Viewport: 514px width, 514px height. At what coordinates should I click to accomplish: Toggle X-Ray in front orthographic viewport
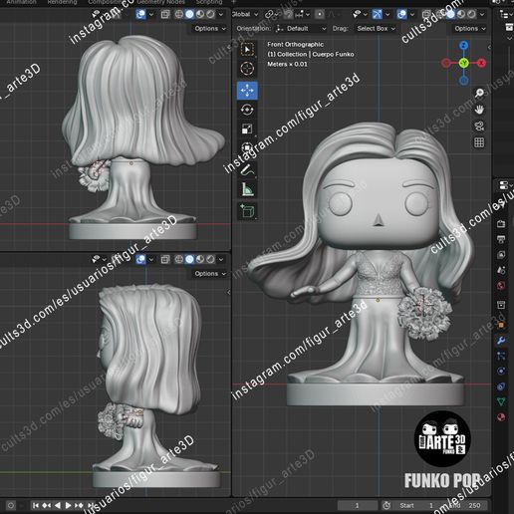click(426, 14)
